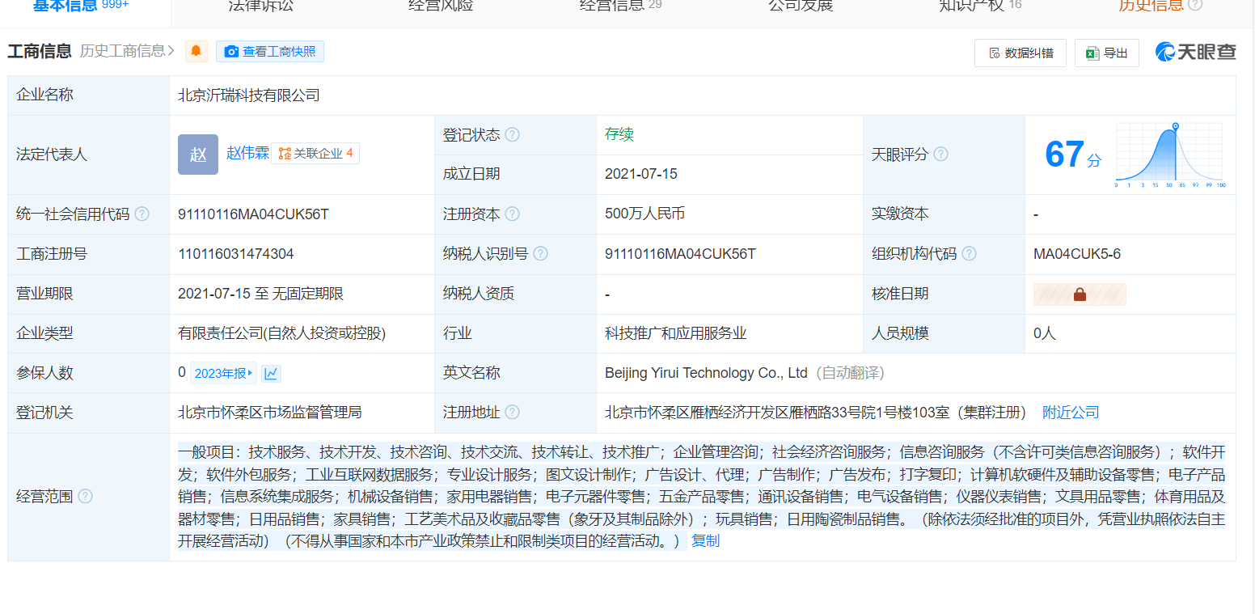Switch to 经营信息 tab

[620, 6]
